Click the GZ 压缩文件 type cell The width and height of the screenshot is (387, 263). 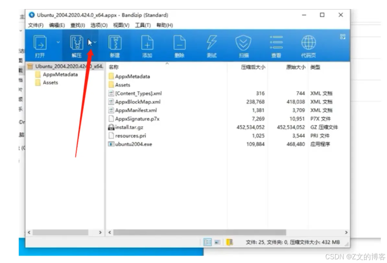click(x=324, y=127)
